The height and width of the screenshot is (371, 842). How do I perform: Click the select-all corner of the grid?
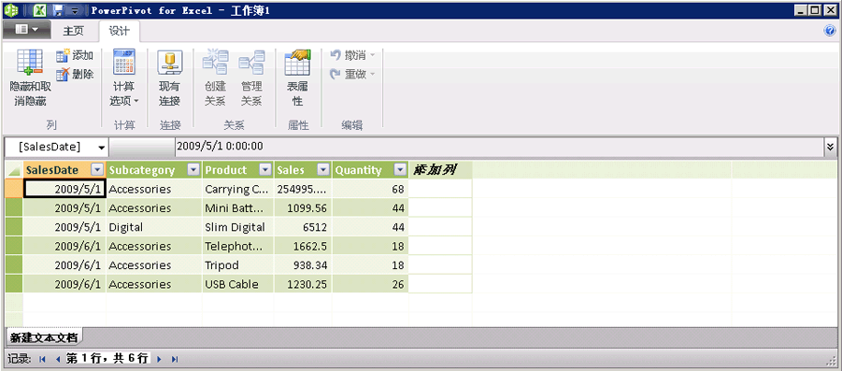point(14,170)
